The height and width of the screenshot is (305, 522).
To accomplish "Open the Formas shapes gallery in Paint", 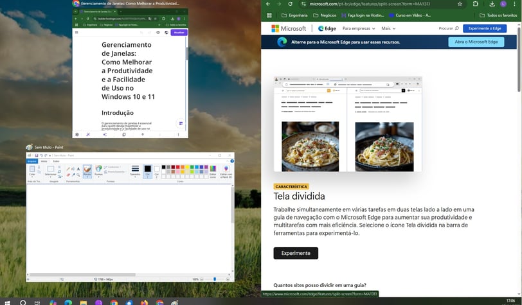I will pos(98,171).
